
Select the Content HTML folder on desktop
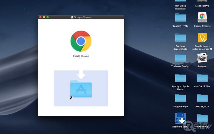180,17
